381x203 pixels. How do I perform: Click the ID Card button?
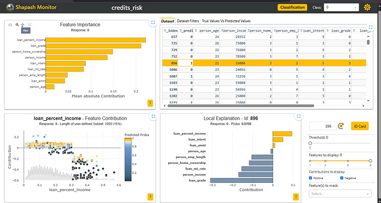pos(360,126)
